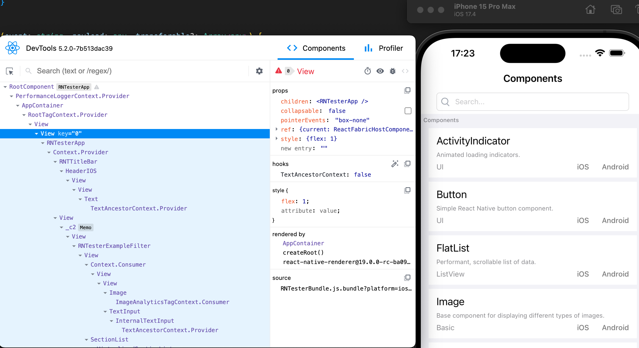Click the React logo in DevTools header
Viewport: 639px width, 348px height.
pyautogui.click(x=12, y=48)
